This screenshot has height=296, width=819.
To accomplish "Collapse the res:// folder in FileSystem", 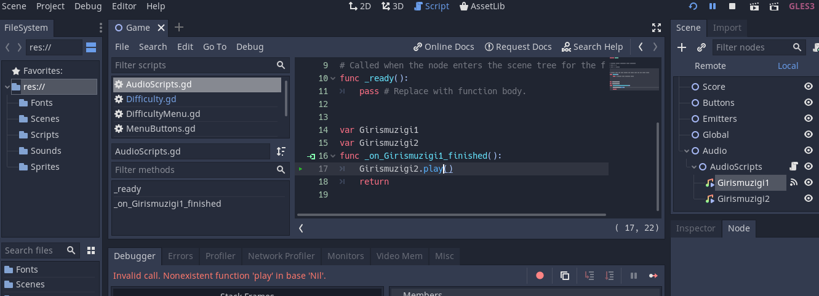I will [7, 87].
